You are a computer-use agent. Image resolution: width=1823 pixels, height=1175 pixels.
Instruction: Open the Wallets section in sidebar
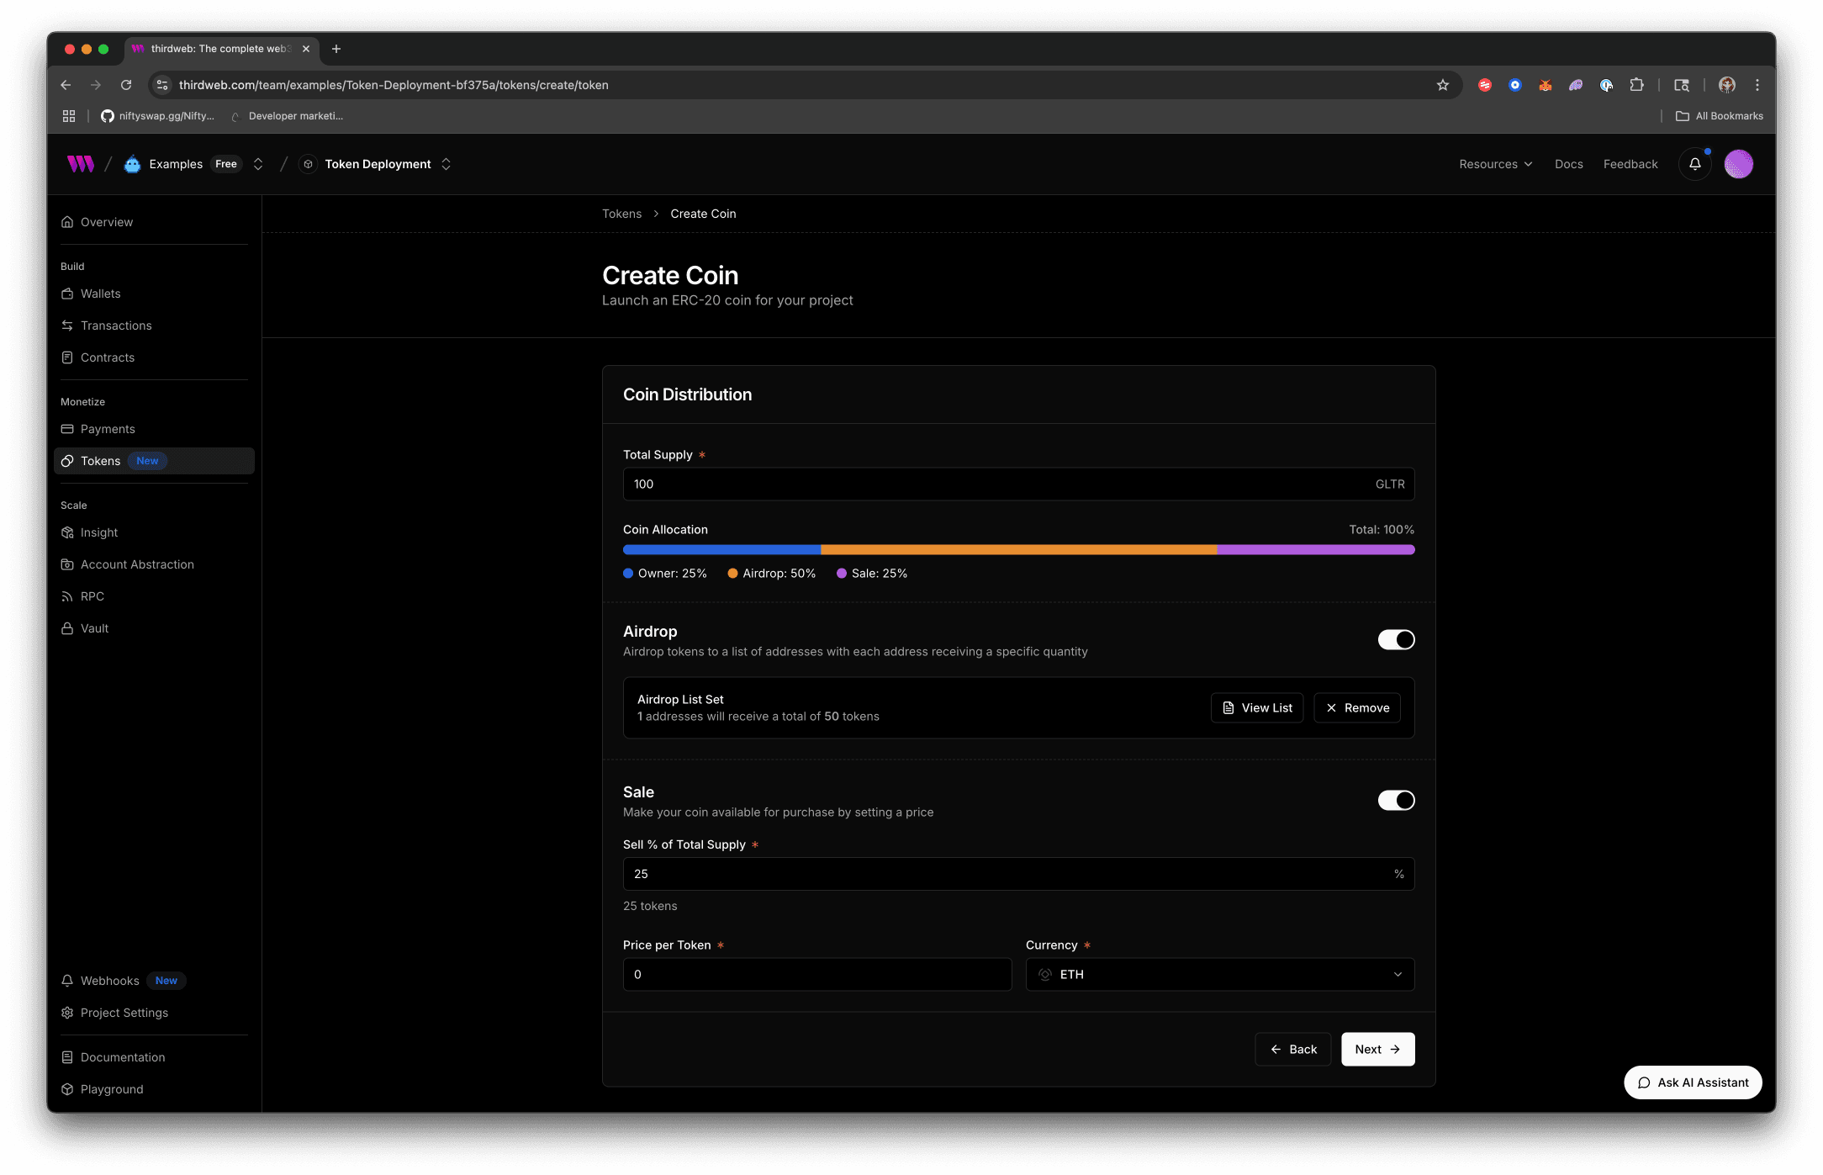(101, 293)
